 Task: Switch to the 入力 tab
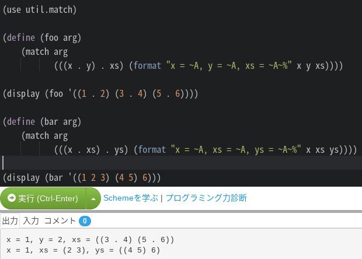(31, 220)
